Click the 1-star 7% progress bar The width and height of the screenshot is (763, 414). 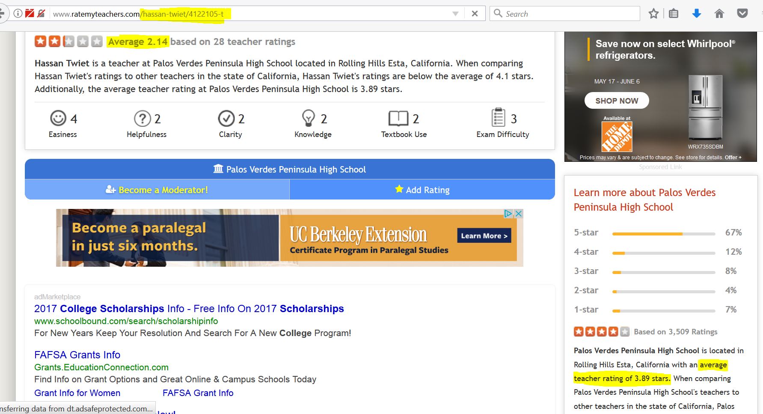tap(664, 311)
